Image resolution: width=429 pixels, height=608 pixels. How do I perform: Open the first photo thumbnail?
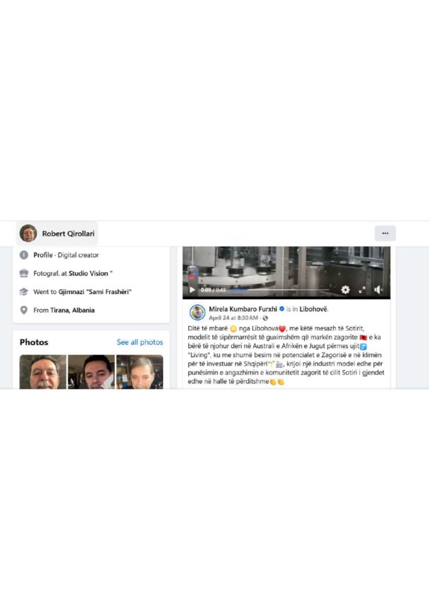coord(43,372)
